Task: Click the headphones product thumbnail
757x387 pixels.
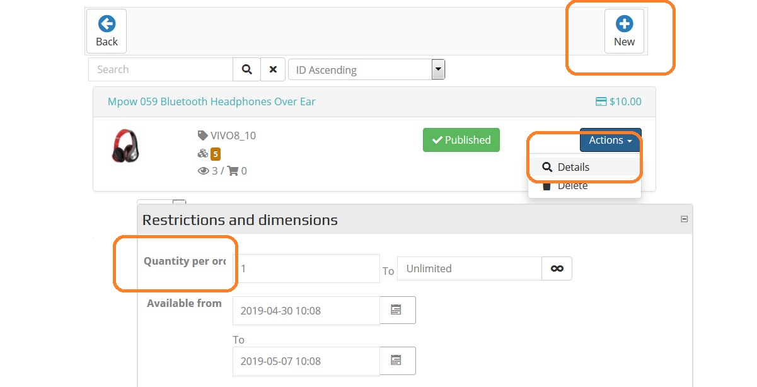Action: pyautogui.click(x=125, y=146)
